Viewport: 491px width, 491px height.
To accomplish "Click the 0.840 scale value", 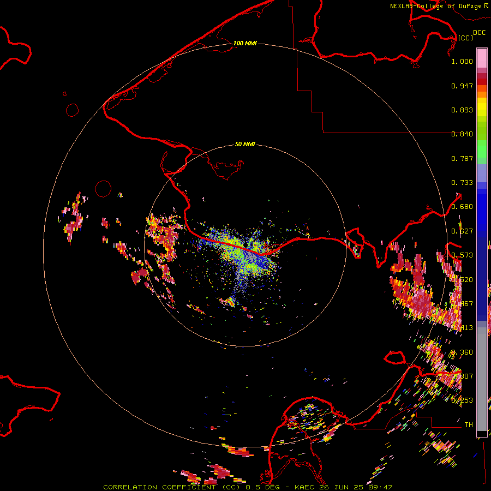I will coord(462,134).
